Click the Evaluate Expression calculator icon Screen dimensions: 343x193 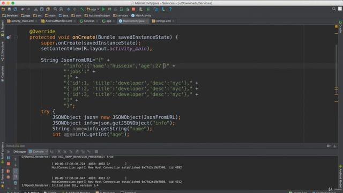[96, 151]
